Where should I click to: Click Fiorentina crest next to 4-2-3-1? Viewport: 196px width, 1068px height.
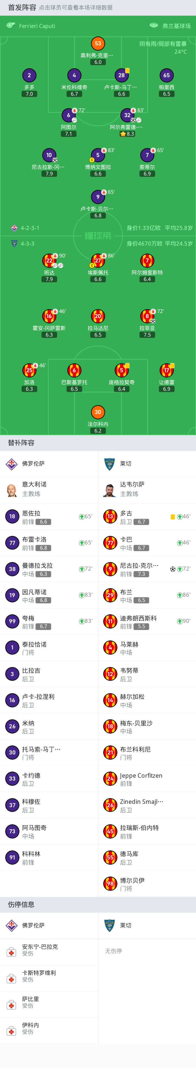[14, 228]
